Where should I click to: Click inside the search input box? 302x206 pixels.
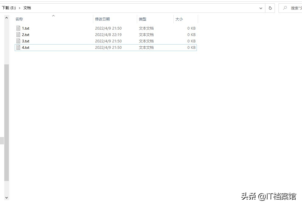294,8
